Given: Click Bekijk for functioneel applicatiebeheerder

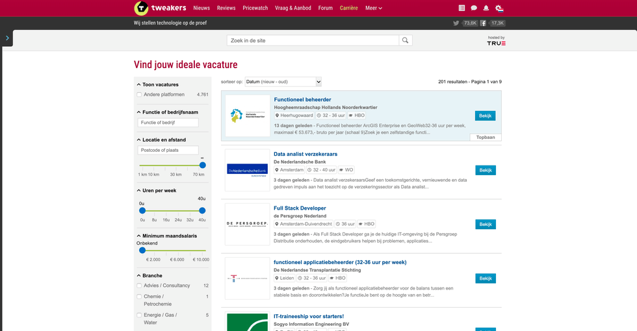Looking at the screenshot, I should coord(486,278).
